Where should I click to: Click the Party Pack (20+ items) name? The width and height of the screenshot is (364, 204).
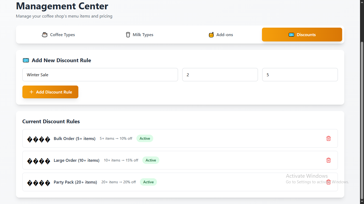75,182
